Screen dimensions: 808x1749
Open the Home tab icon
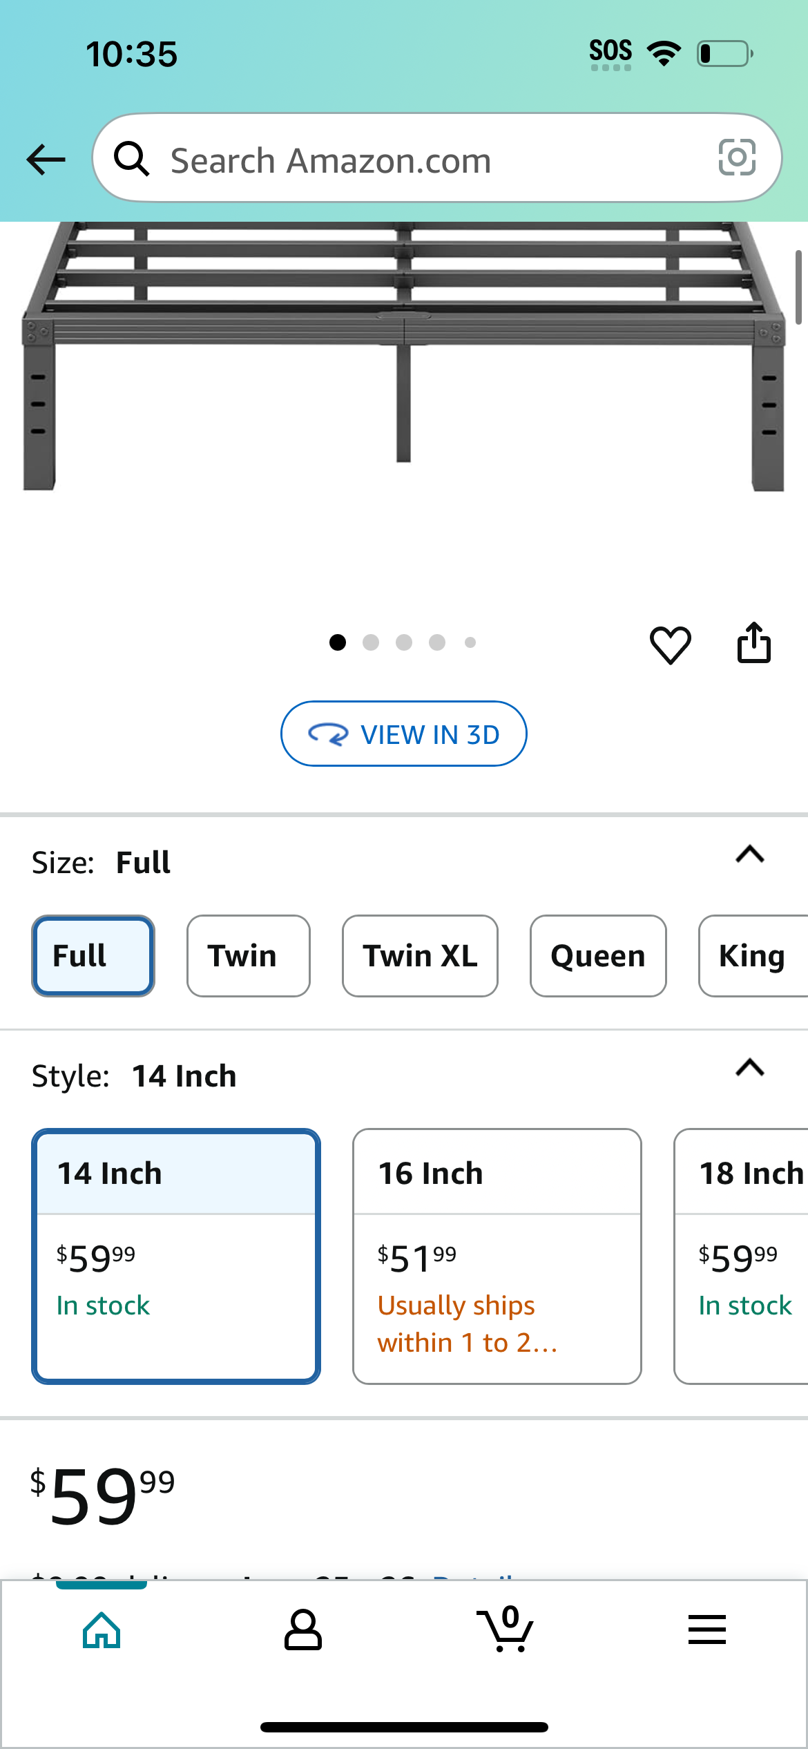[x=102, y=1629]
